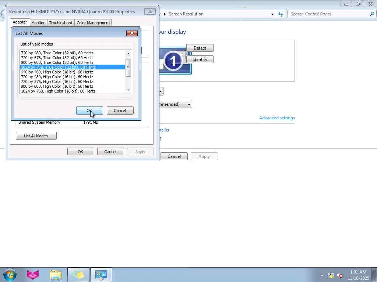Click OK in List All Modes dialog
The height and width of the screenshot is (282, 377).
89,111
